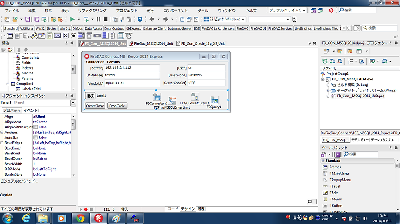The height and width of the screenshot is (224, 400).
Task: Select the TLabel tag icon in component palette
Action: (33, 35)
